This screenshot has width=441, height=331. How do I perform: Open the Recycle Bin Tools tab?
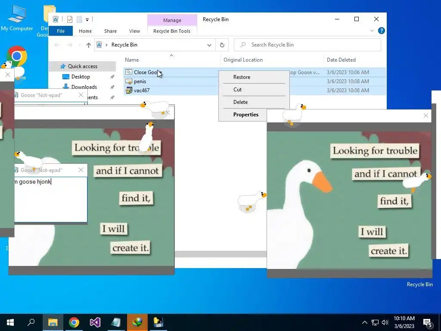pos(172,31)
